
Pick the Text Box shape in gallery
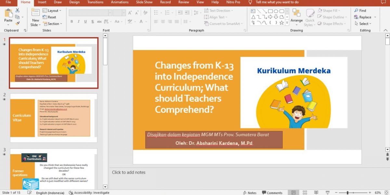[253, 11]
